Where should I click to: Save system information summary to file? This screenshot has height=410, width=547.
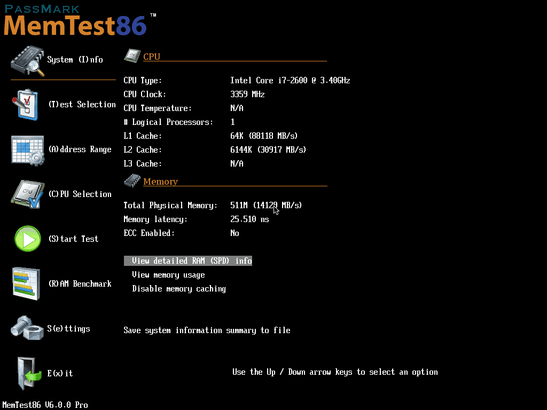tap(207, 330)
